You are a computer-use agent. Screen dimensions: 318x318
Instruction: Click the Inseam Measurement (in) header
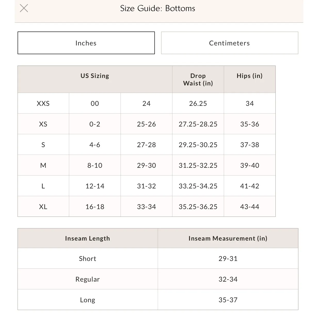228,238
